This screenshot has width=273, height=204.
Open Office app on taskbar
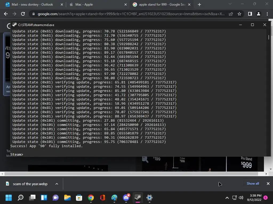(x=103, y=198)
